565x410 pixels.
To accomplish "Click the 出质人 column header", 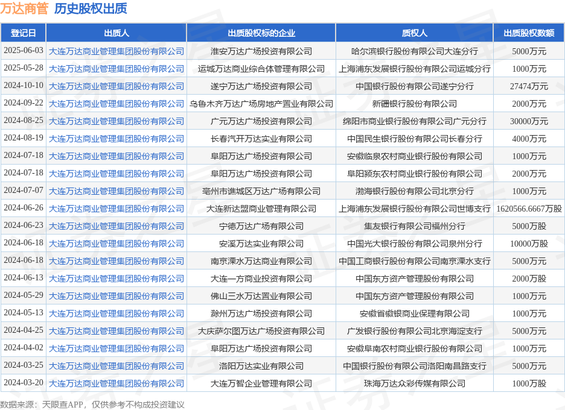I will click(117, 33).
